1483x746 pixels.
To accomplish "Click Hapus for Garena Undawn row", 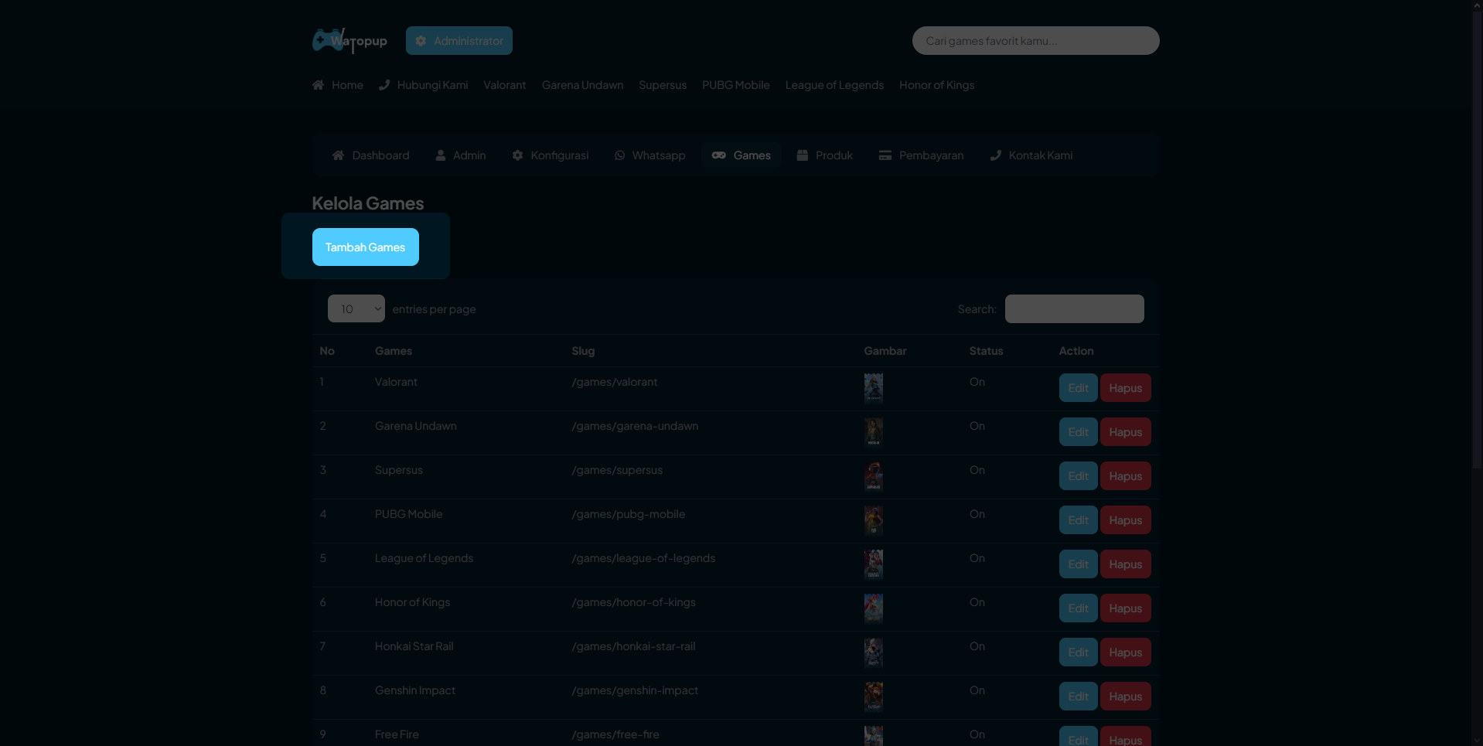I will coord(1125,432).
